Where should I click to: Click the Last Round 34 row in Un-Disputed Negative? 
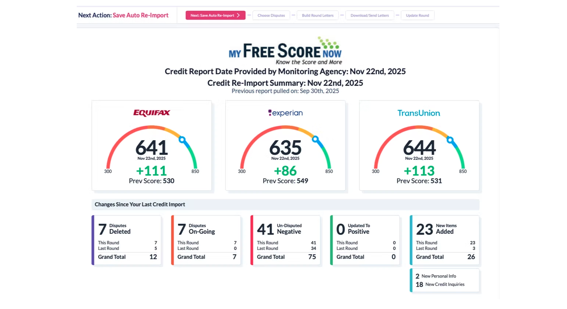(286, 248)
